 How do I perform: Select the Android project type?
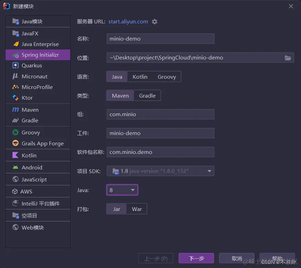[38, 167]
